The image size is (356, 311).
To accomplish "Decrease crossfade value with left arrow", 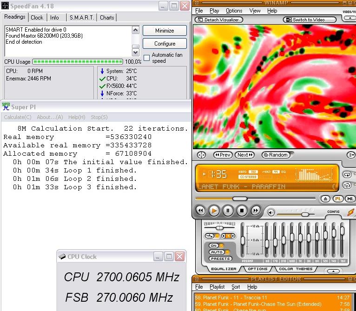I will pos(224,236).
